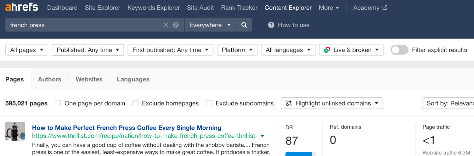474x156 pixels.
Task: Switch to the Authors tab
Action: click(x=49, y=79)
